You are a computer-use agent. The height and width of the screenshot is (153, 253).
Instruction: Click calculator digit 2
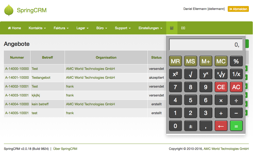[x=190, y=113]
